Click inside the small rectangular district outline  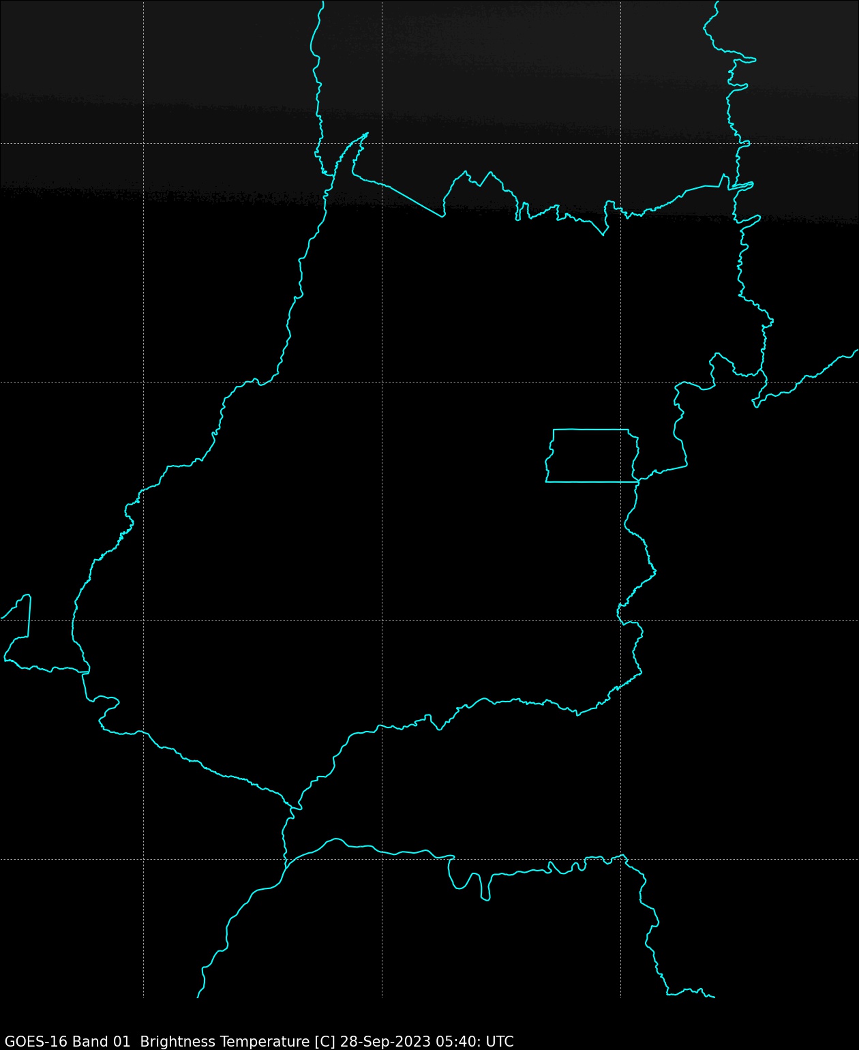592,455
